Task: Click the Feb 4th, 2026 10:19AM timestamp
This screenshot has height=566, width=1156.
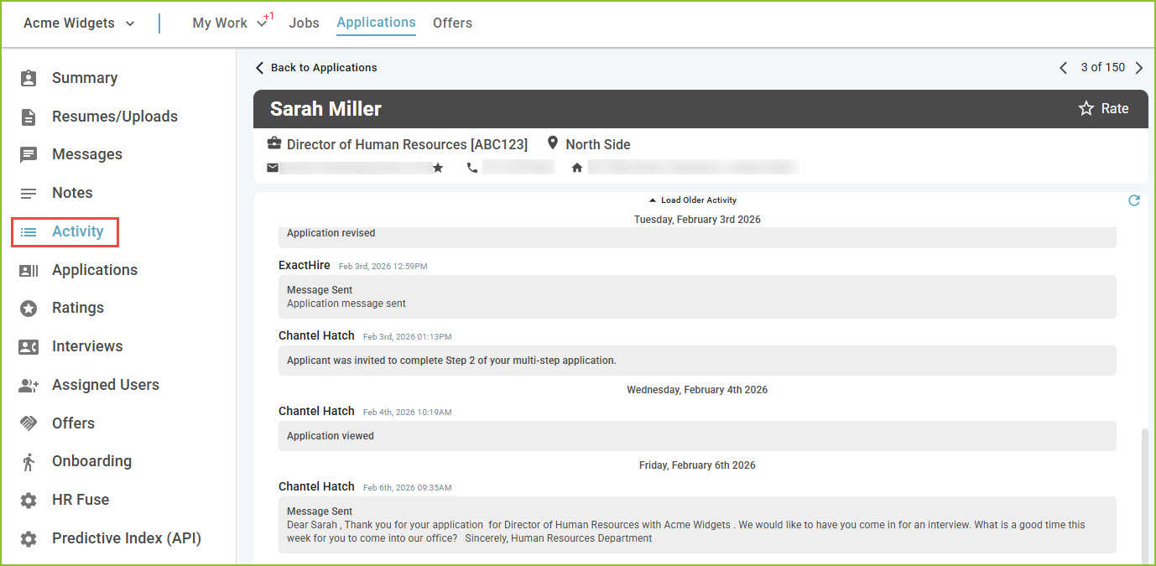Action: (408, 413)
